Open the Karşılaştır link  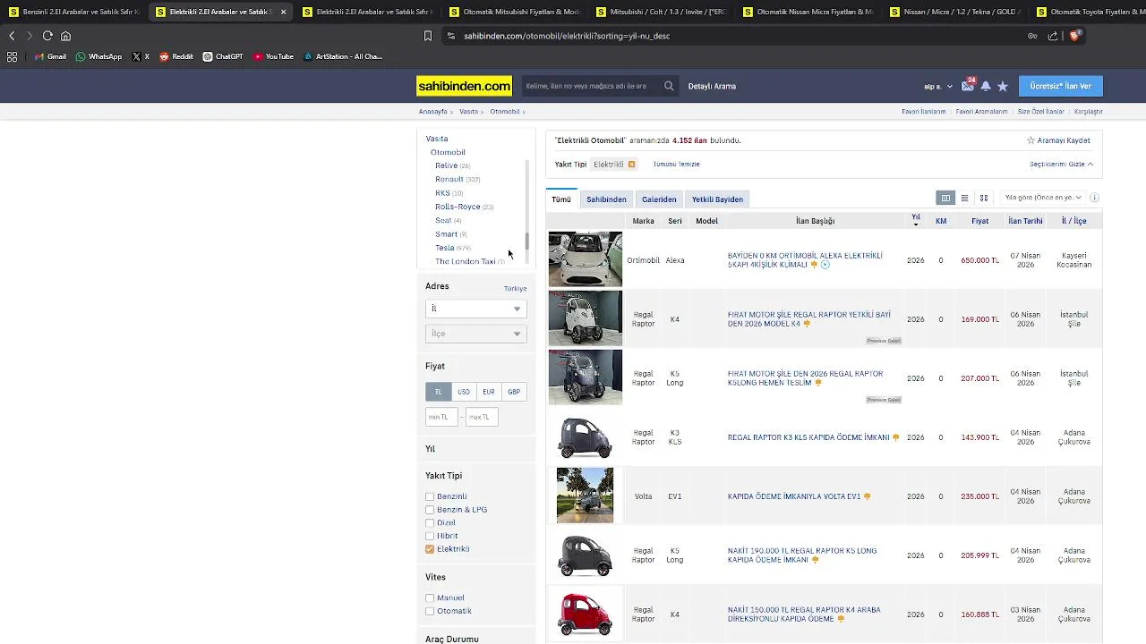coord(1089,112)
